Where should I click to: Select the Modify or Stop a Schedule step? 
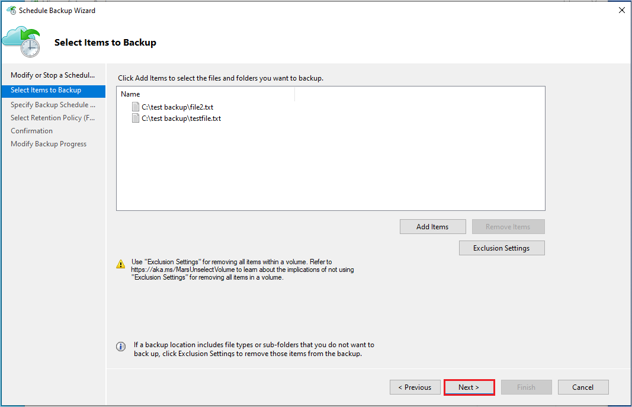53,75
